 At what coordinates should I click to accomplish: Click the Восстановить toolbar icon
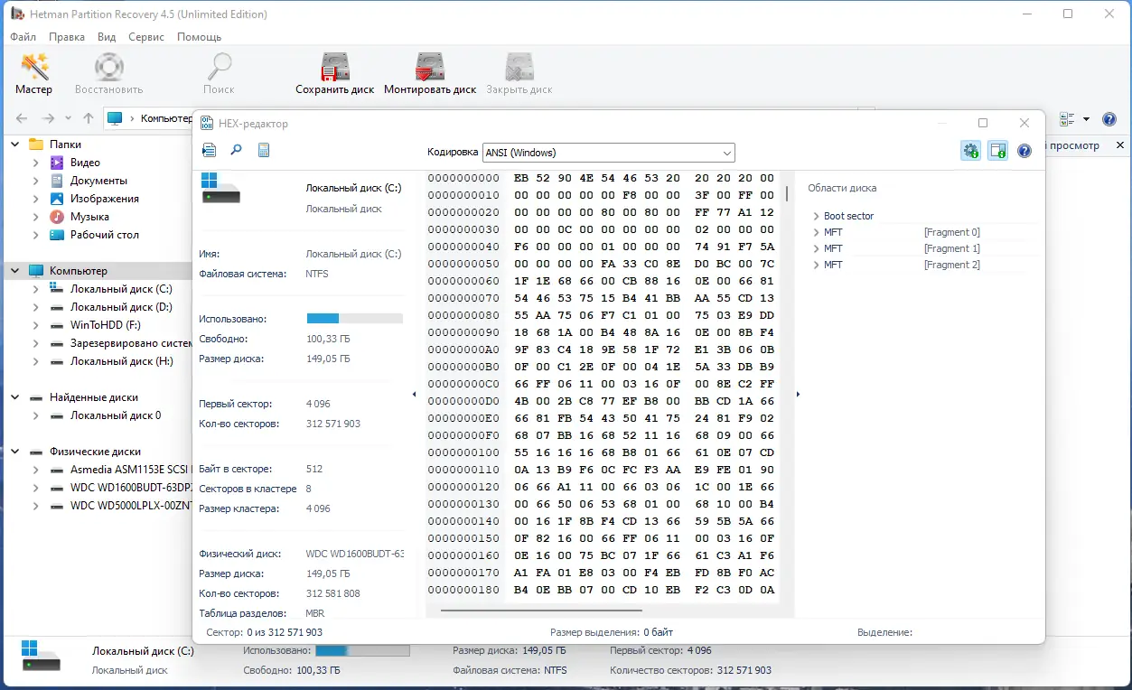pos(108,74)
